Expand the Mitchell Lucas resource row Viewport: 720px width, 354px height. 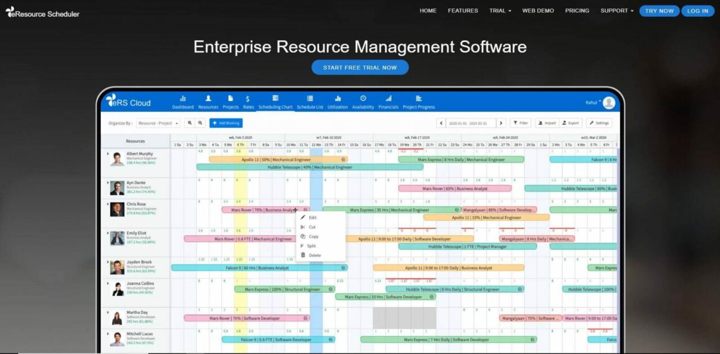[107, 334]
